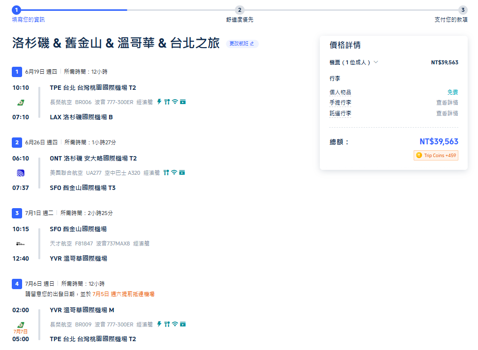The image size is (478, 350).
Task: Click segment number 4 badge
Action: tap(17, 284)
